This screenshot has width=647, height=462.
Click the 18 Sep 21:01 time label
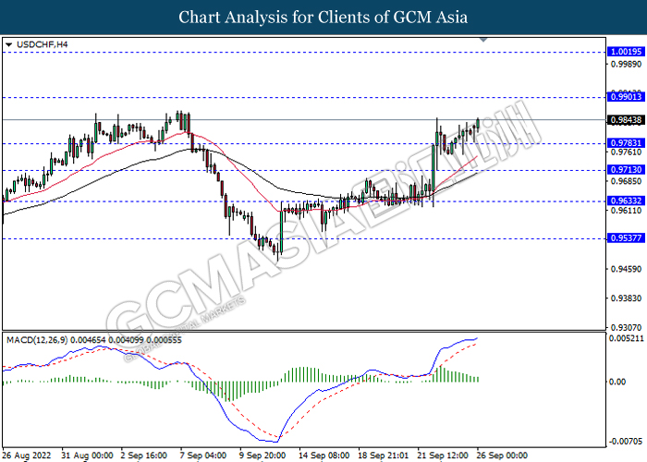[384, 456]
